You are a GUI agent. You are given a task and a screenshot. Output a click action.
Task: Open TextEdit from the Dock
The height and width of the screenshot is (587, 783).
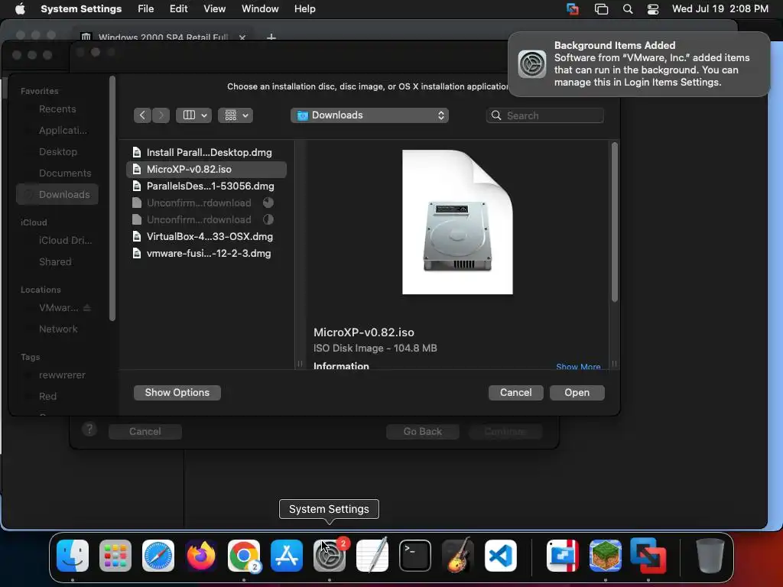(372, 556)
